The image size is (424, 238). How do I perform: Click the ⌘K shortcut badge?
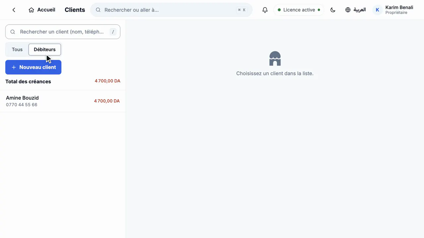[x=242, y=10]
